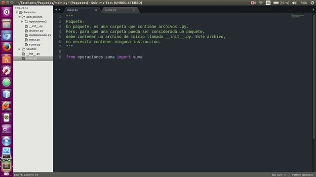The height and width of the screenshot is (177, 316).
Task: Open suma.py from the sidebar tree
Action: [35, 45]
